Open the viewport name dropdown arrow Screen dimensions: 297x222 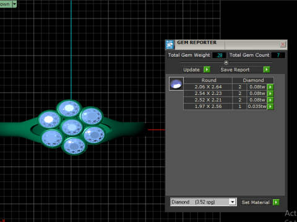14,4
